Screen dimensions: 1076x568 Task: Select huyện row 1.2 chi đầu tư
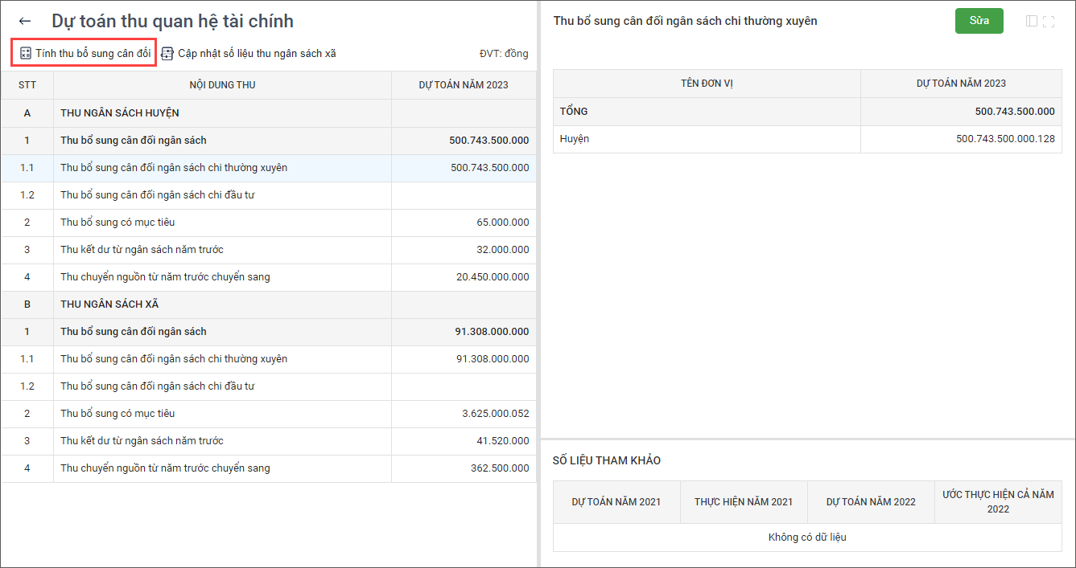[158, 195]
